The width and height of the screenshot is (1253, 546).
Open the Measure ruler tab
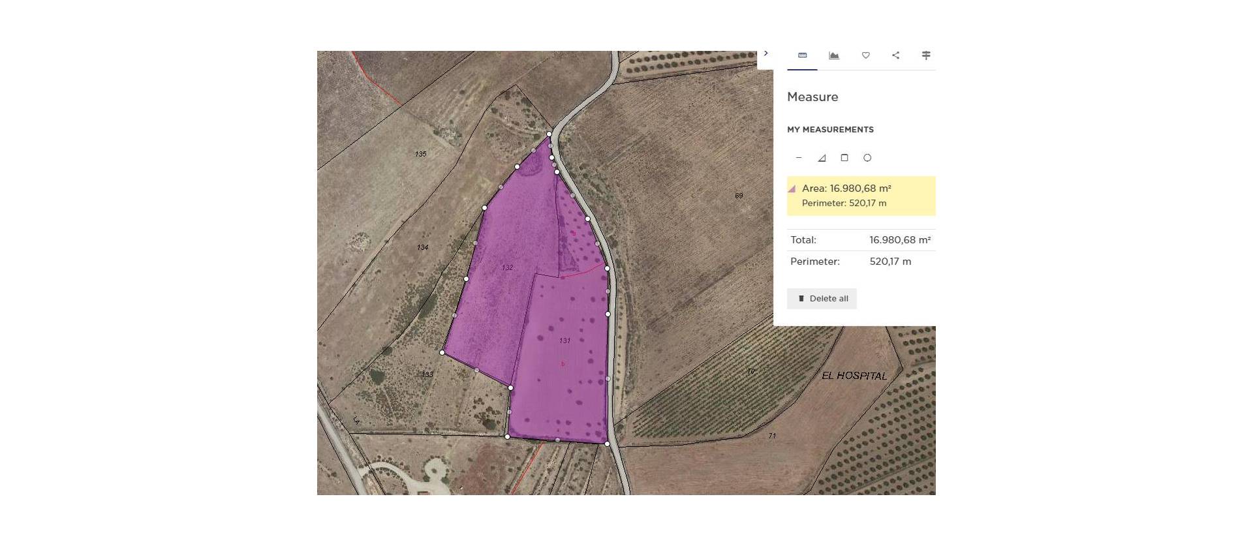coord(802,55)
